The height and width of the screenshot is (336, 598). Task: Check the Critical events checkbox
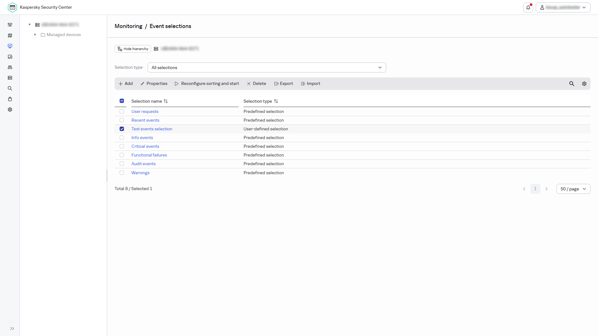tap(122, 146)
